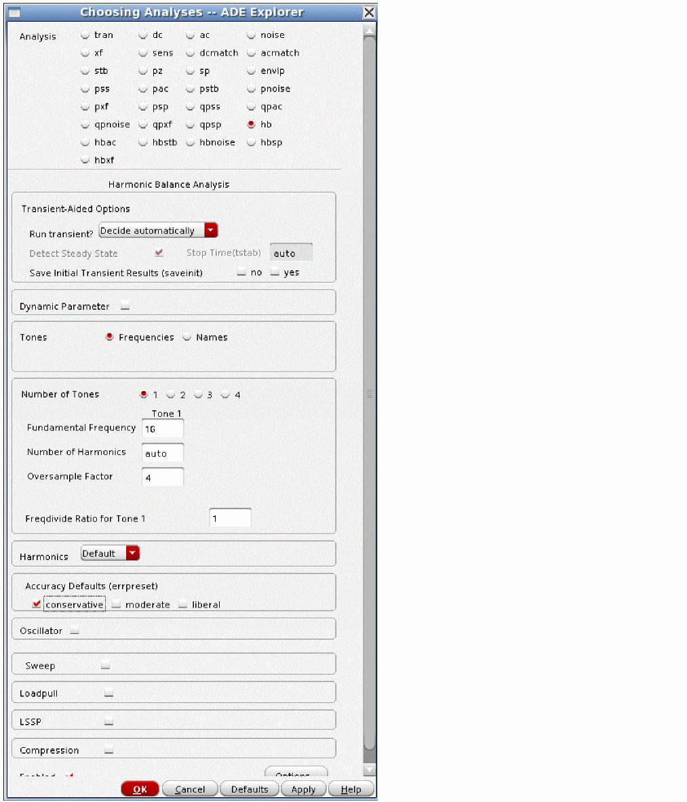
Task: Set Number of Tones to 2
Action: tap(171, 395)
